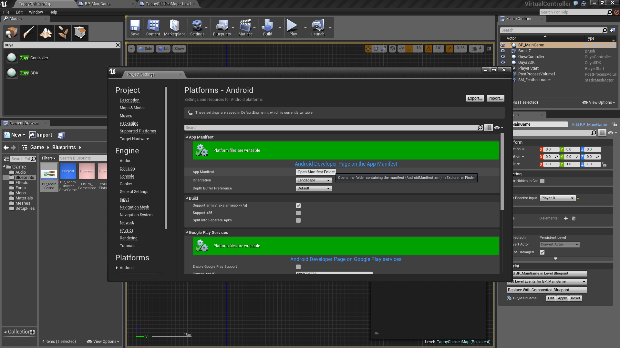Click the Build toolbar icon
The width and height of the screenshot is (620, 348).
(x=267, y=28)
